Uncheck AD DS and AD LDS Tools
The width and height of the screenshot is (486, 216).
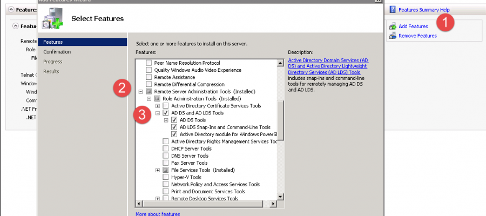click(166, 113)
